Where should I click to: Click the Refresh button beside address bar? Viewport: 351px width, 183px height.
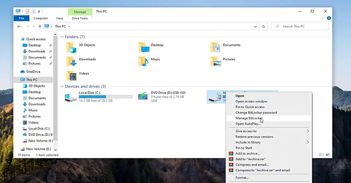click(x=263, y=26)
